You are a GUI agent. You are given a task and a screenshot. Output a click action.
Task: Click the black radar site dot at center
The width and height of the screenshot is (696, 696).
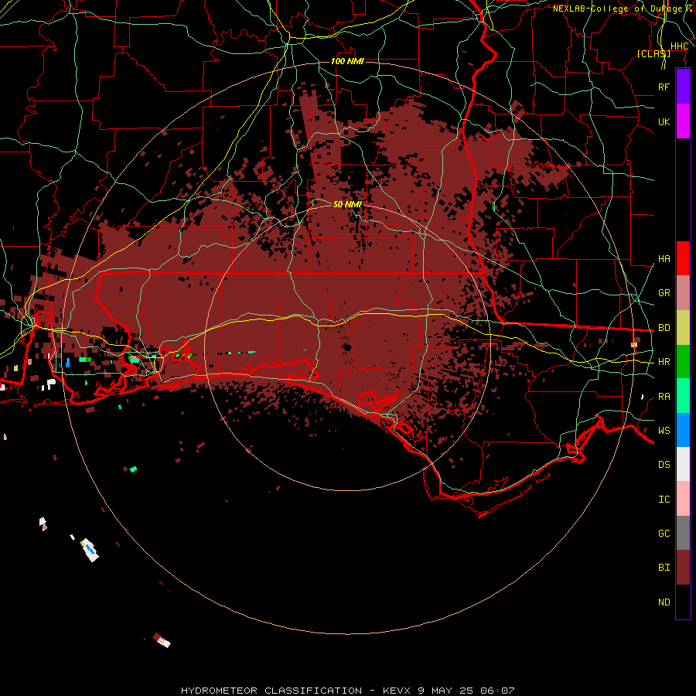coord(346,347)
